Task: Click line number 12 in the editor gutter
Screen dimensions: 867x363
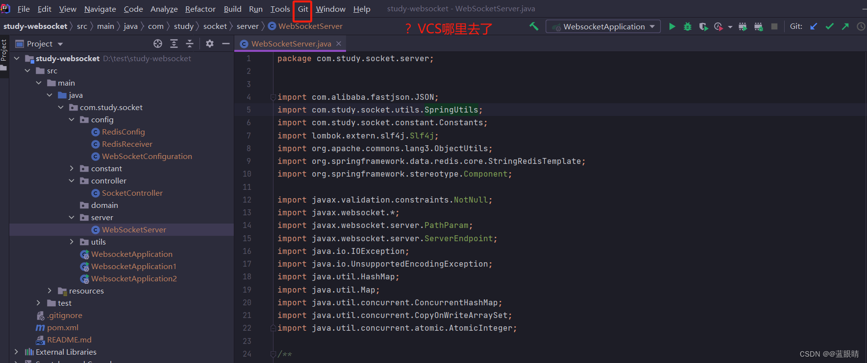Action: (x=247, y=200)
